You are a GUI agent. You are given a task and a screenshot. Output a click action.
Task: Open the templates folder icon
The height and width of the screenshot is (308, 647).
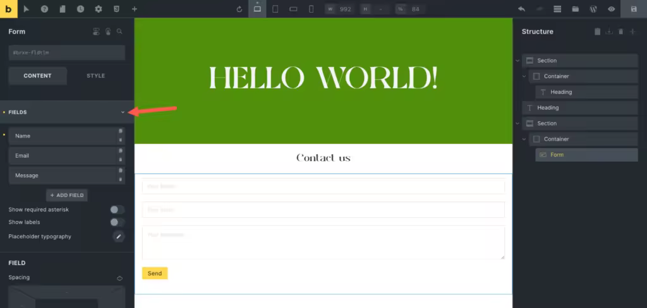575,9
